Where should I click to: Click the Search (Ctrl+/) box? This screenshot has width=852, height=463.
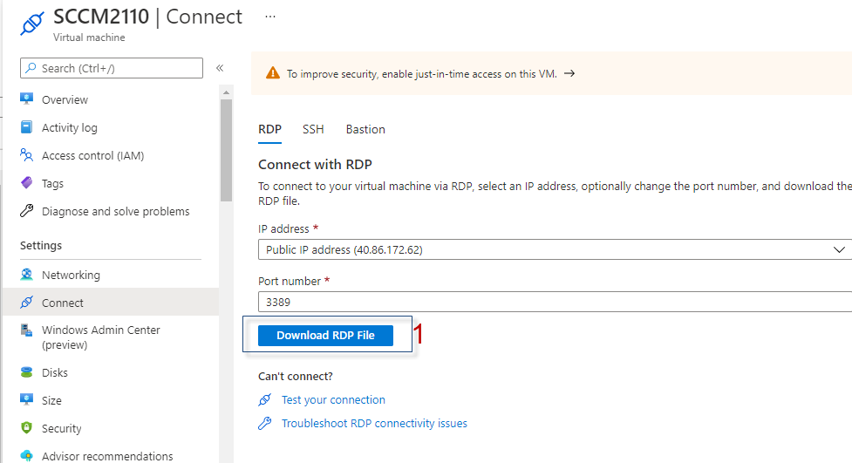(x=112, y=68)
